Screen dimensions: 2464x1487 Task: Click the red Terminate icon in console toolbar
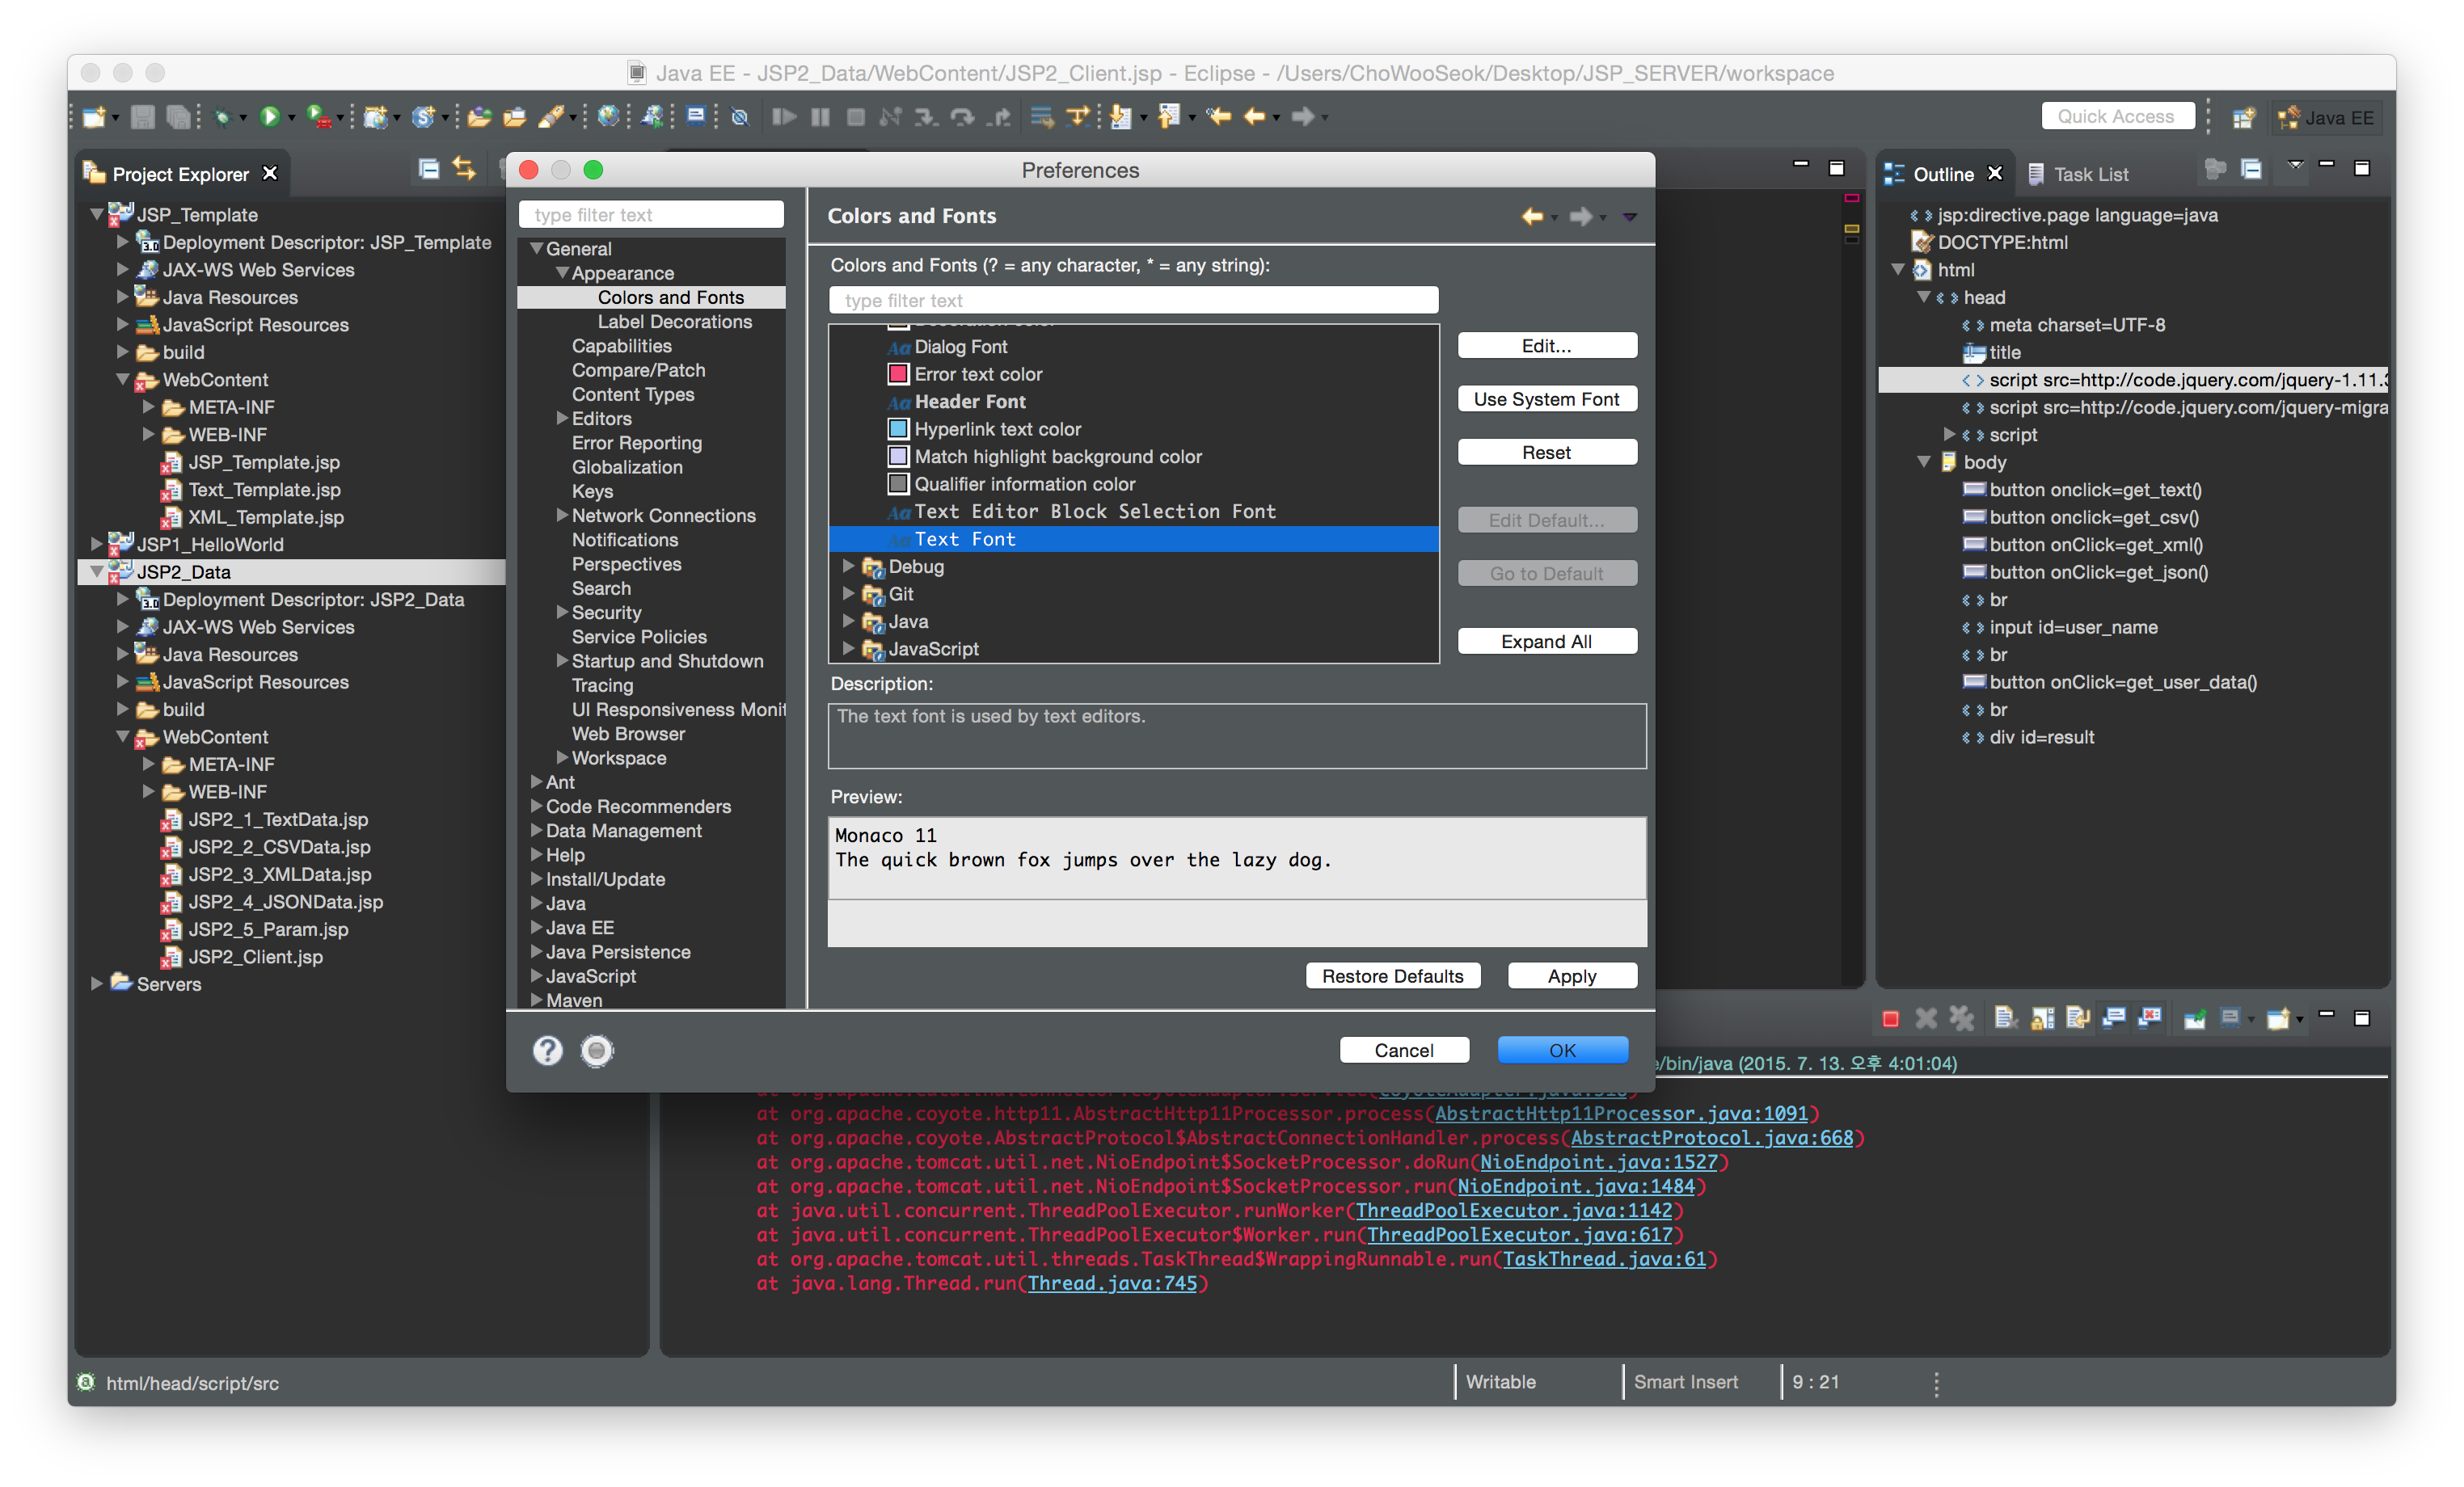pos(1890,1019)
